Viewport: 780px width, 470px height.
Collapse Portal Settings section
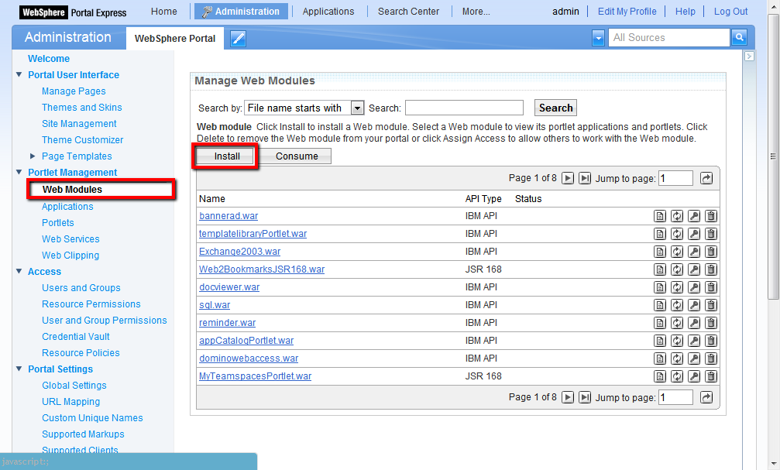point(19,369)
